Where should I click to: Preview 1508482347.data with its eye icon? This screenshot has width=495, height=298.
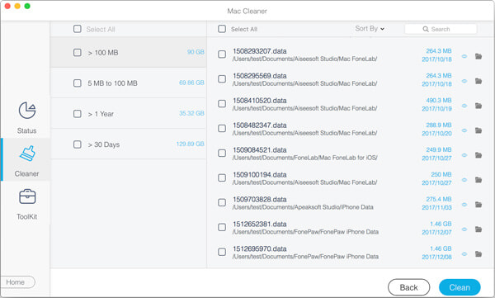pyautogui.click(x=464, y=130)
